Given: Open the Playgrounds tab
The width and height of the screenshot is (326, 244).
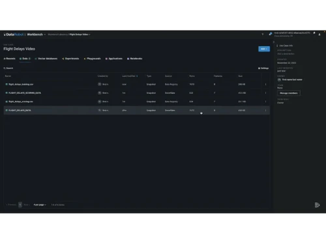Looking at the screenshot, I should pyautogui.click(x=93, y=59).
